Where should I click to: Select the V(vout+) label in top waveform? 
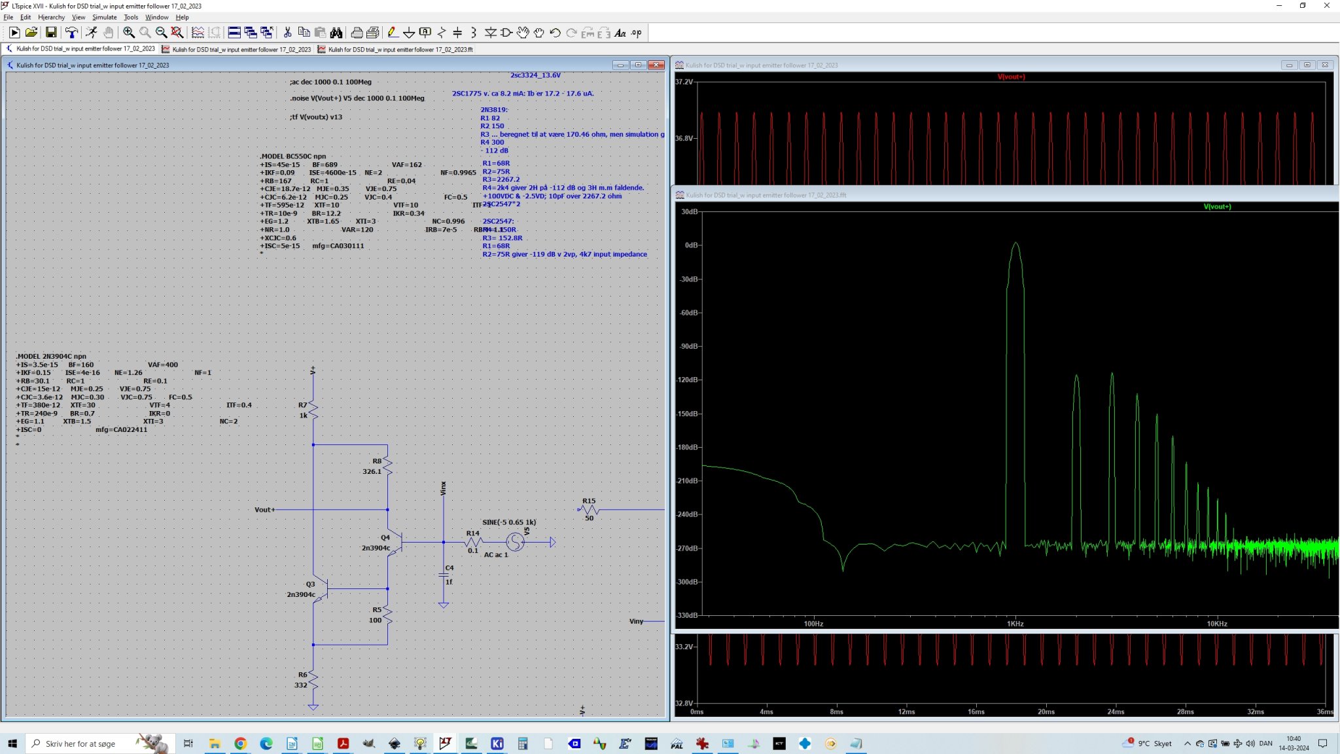point(1011,77)
